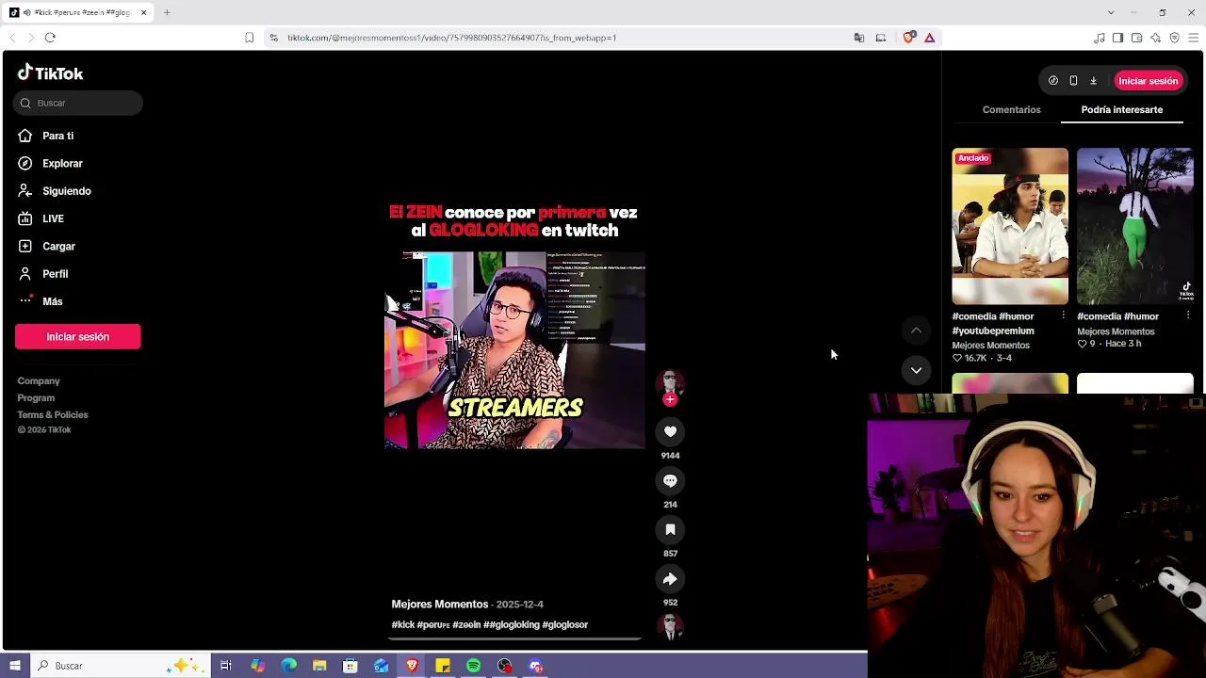Open Task View on the taskbar

click(226, 666)
